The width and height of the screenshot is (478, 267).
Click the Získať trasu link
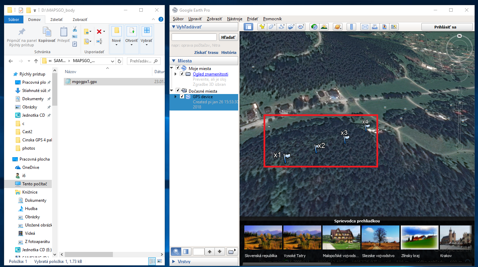click(x=206, y=53)
